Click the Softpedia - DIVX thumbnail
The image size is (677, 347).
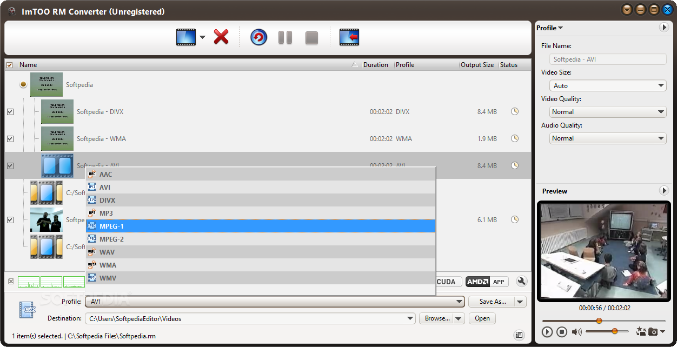pyautogui.click(x=57, y=112)
